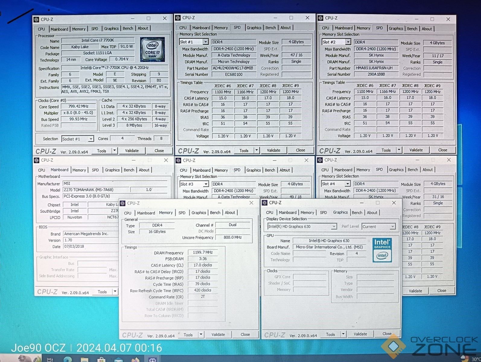
Task: Click CPU-Z title icon of the Memory window
Action: tap(123, 203)
